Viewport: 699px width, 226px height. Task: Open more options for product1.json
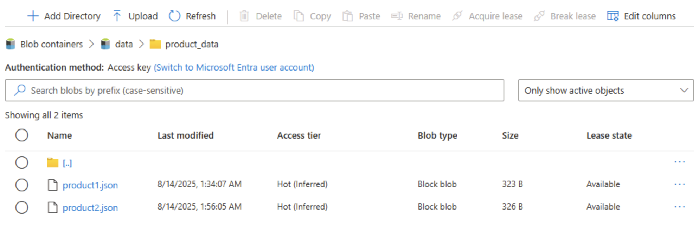coord(679,185)
